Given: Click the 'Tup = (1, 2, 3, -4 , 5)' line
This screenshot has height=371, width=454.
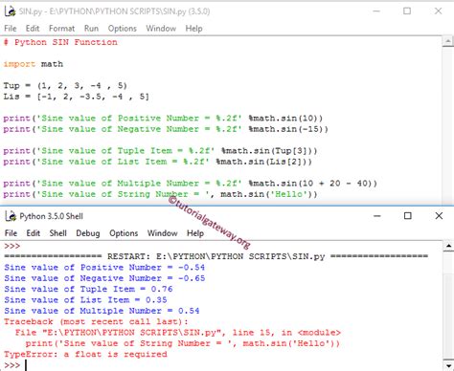Looking at the screenshot, I should point(65,86).
